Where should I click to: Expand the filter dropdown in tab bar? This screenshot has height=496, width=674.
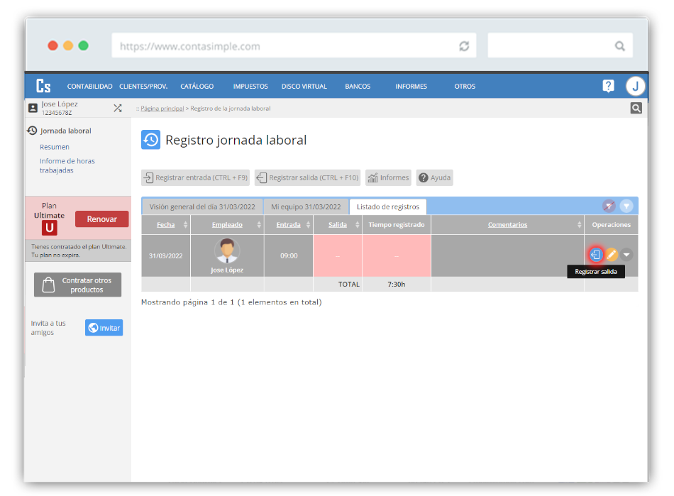626,206
